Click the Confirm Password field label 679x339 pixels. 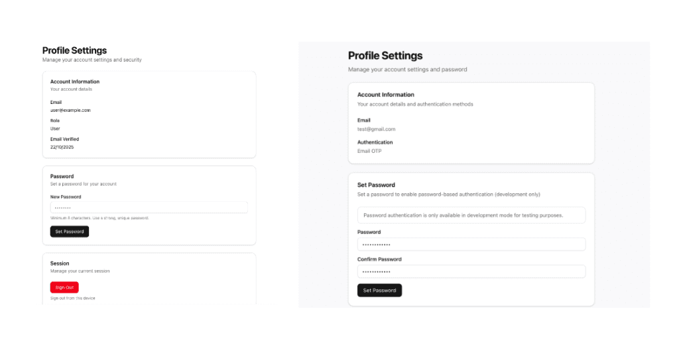379,259
